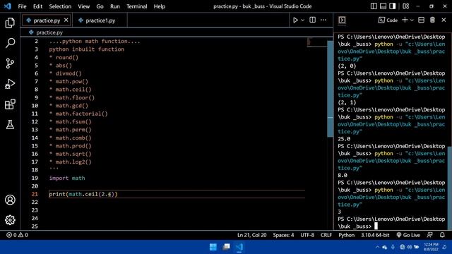Open the Go menu
Viewport: 452px width, 254px height.
tap(100, 6)
